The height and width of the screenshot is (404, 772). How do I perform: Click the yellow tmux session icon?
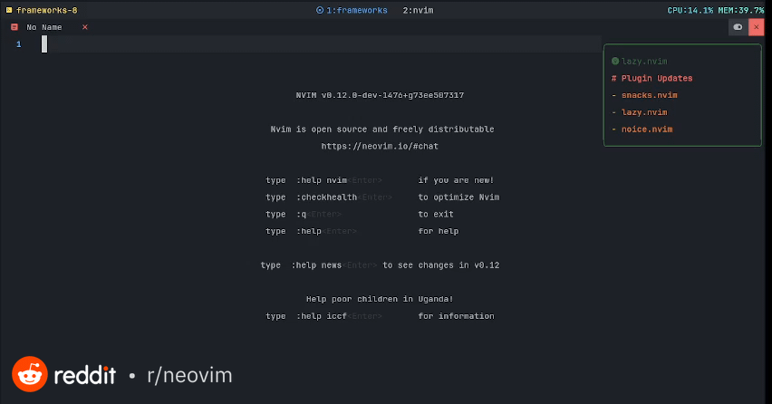coord(8,10)
